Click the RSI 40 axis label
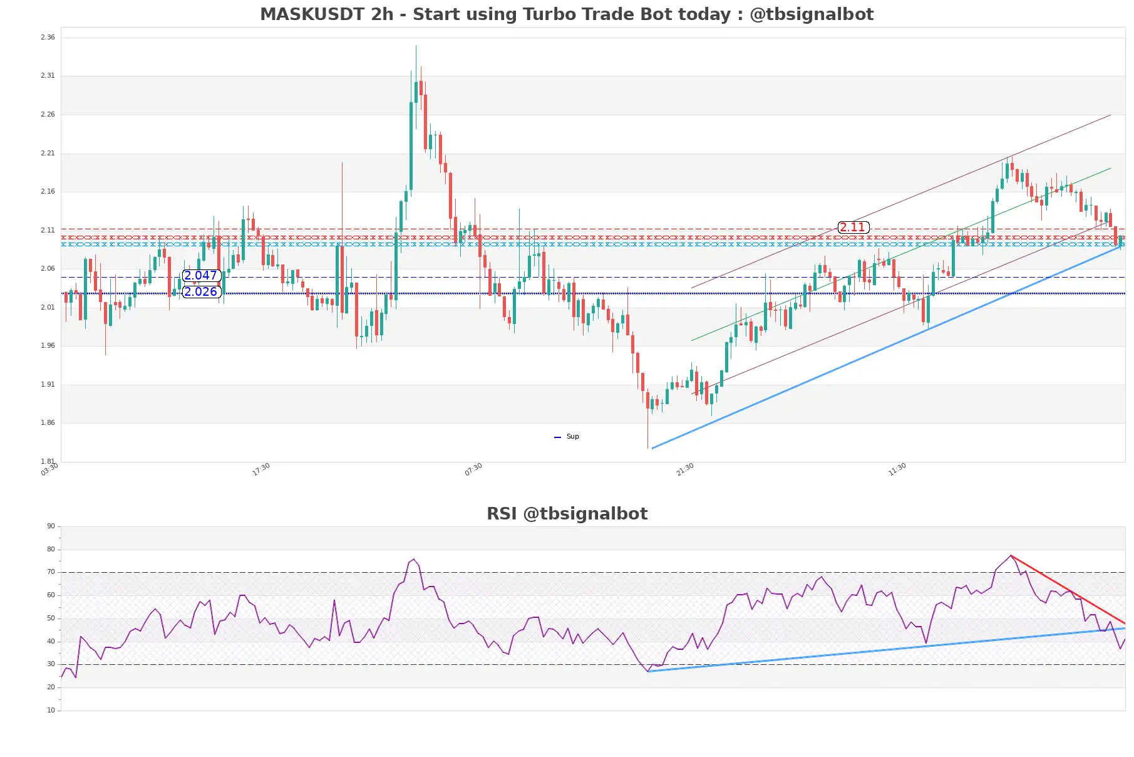The height and width of the screenshot is (757, 1134). point(51,642)
